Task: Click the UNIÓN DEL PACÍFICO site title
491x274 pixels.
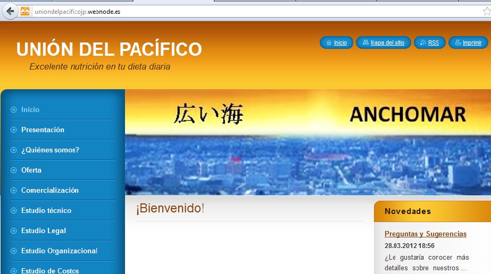Action: 109,49
